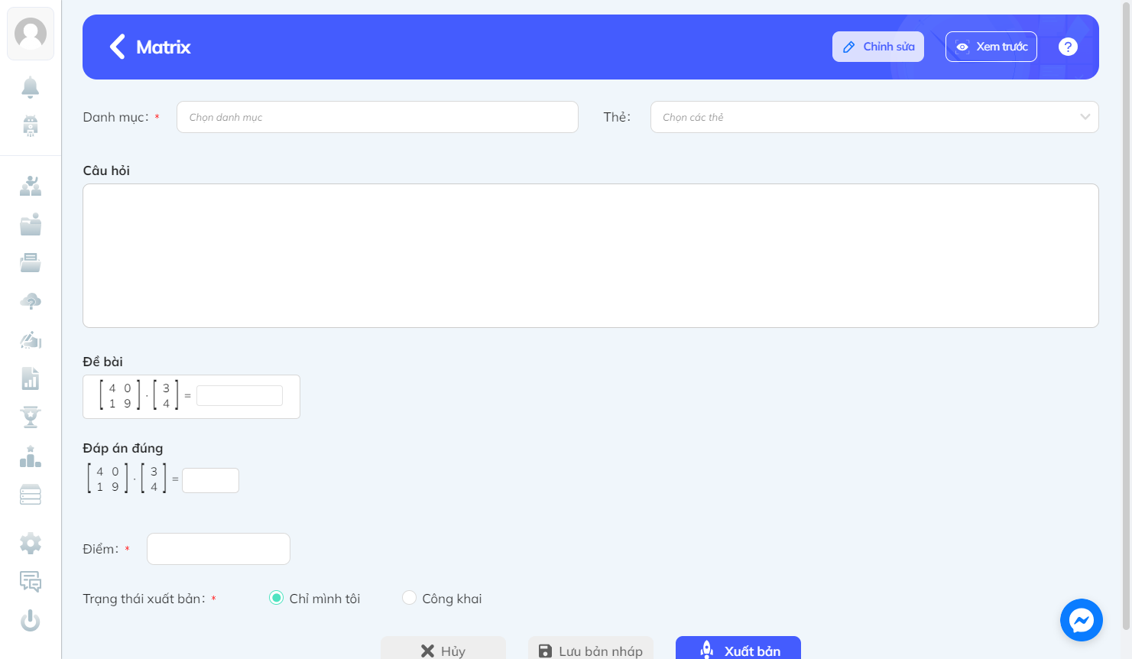Click the Đáp án đúng label
Viewport: 1132px width, 659px height.
tap(123, 448)
